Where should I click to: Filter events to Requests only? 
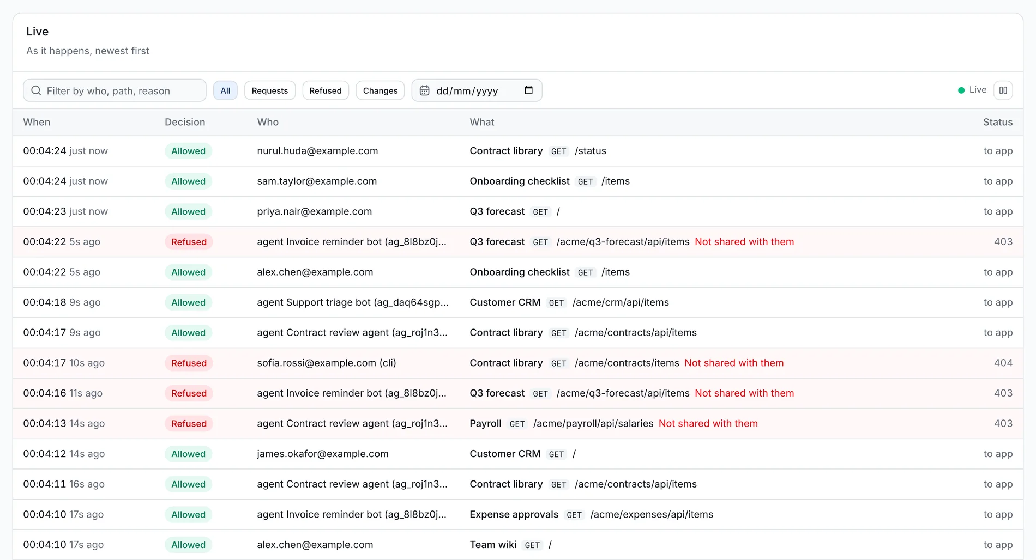(270, 90)
